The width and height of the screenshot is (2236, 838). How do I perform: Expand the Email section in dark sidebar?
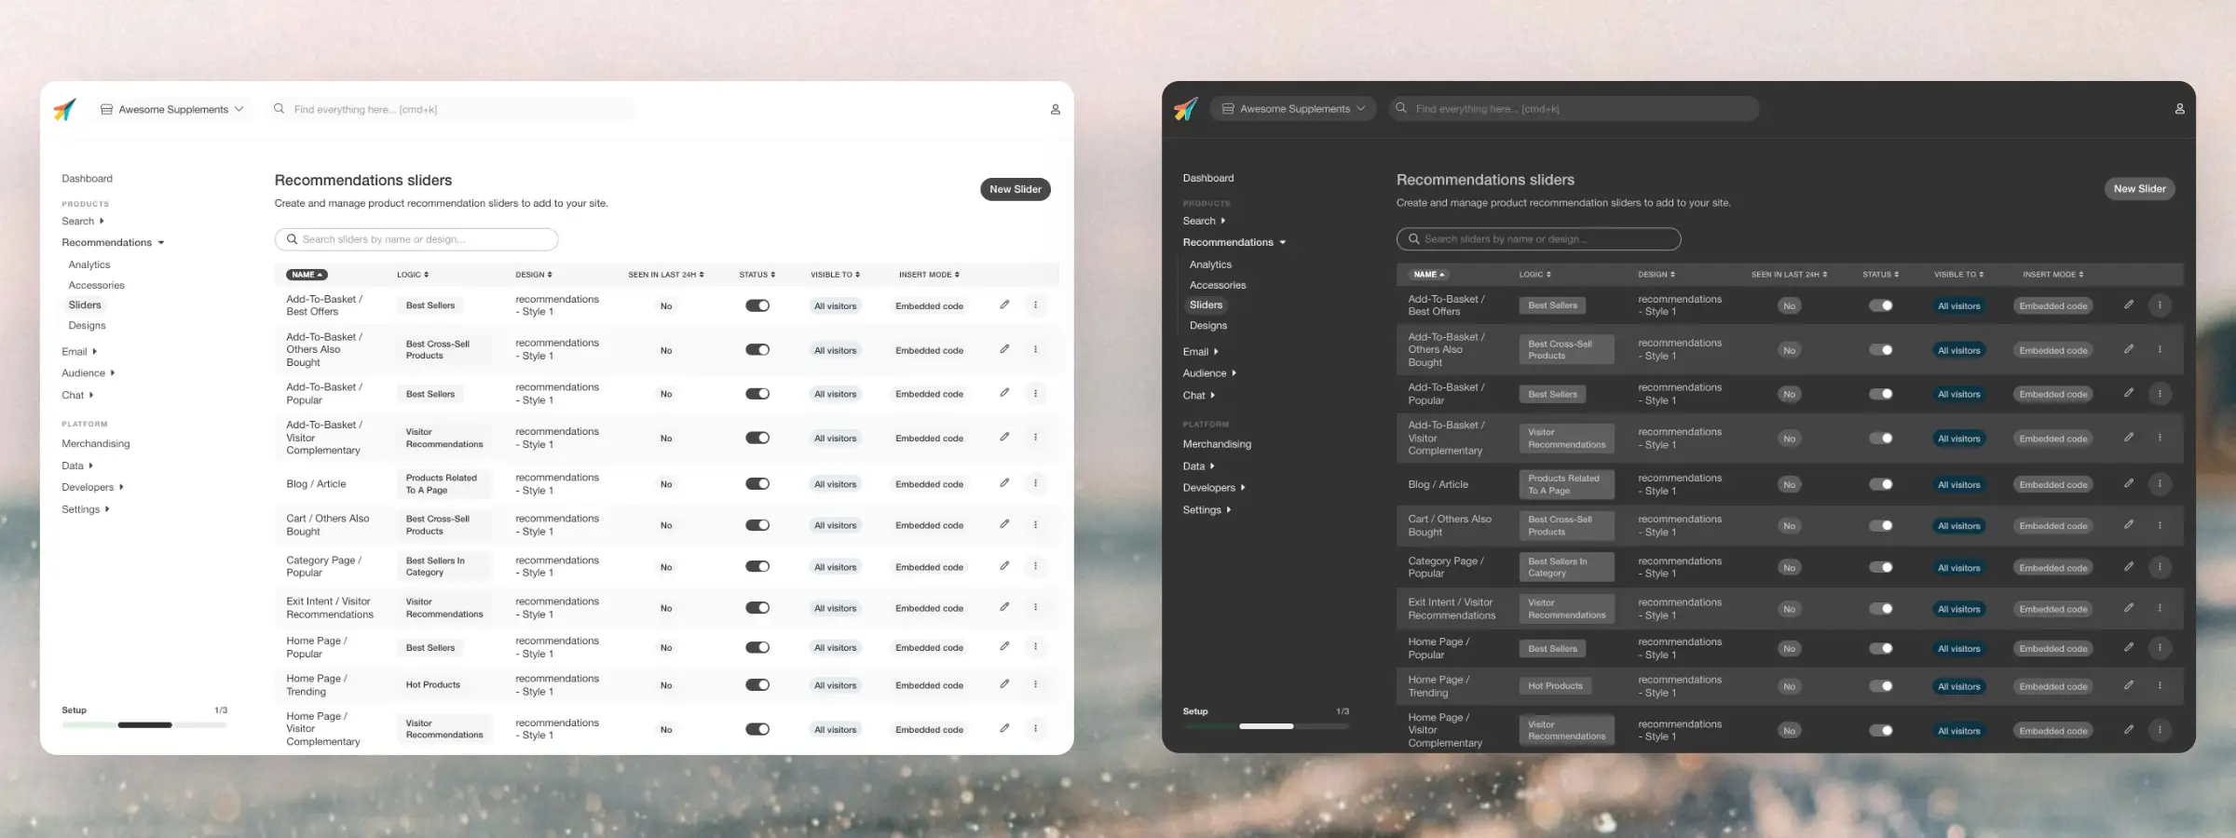1200,352
